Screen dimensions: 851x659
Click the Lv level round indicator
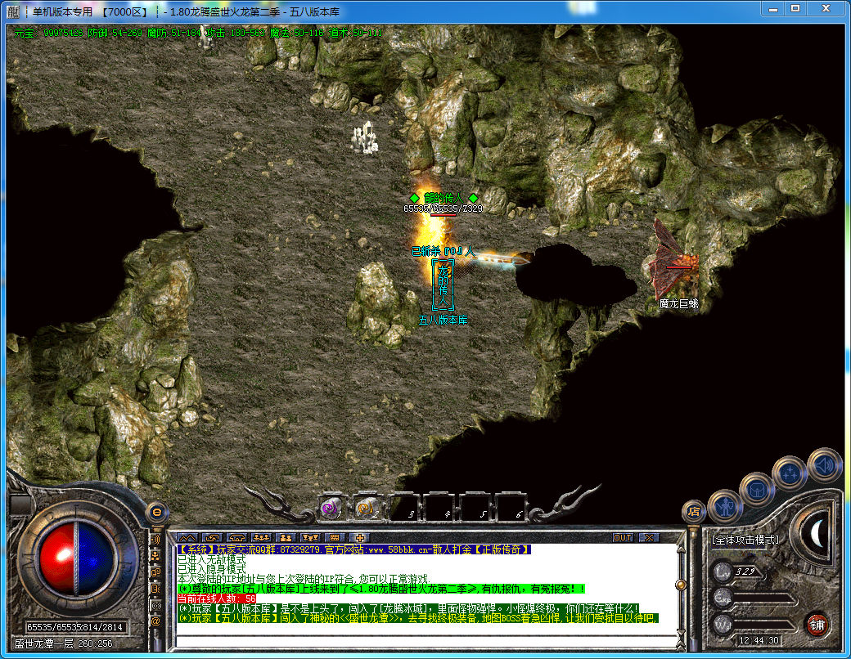723,572
